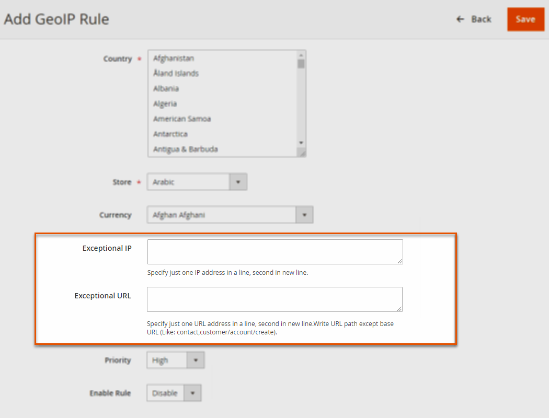
Task: Open the Priority dropdown set to High
Action: pyautogui.click(x=175, y=361)
